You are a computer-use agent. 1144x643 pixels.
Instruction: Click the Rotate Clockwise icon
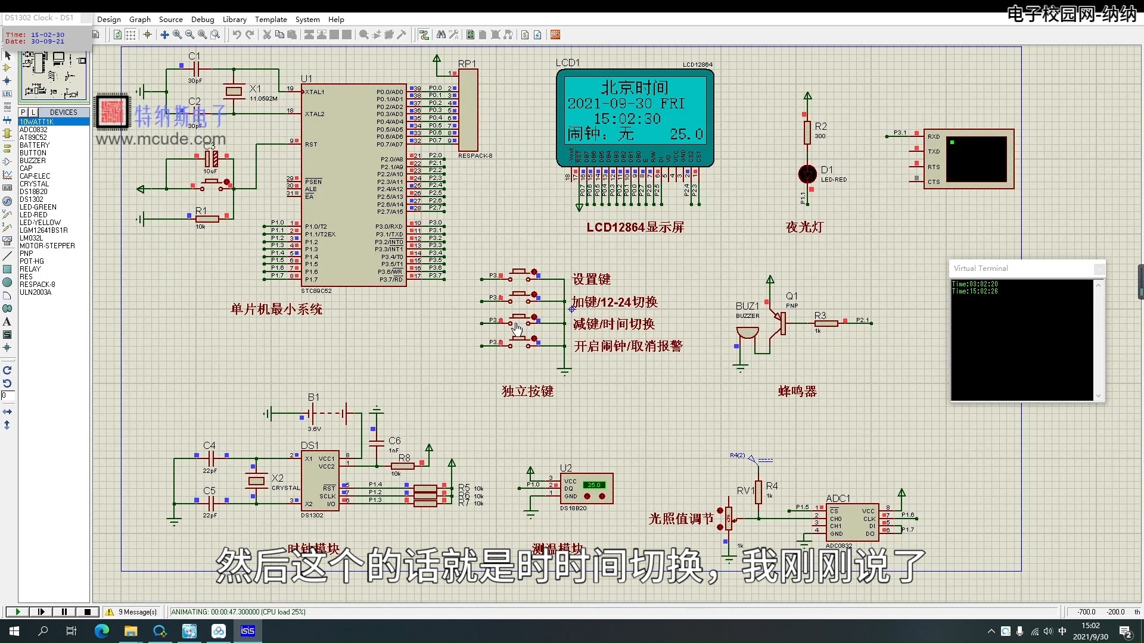7,370
